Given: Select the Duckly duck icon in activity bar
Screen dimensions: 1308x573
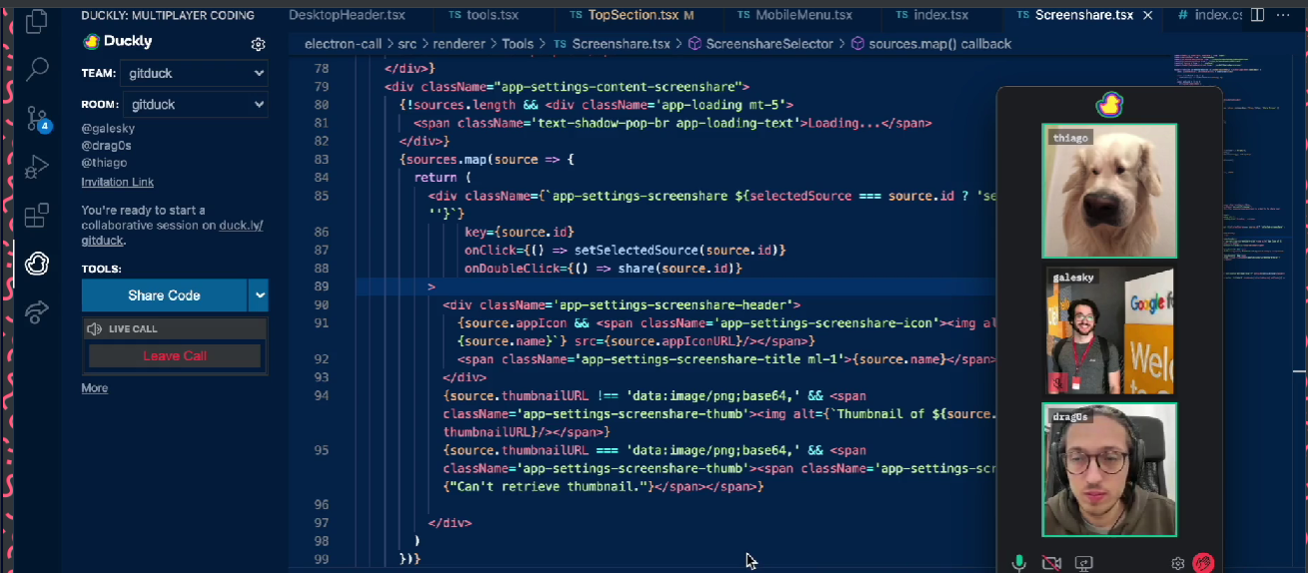Looking at the screenshot, I should [x=37, y=264].
